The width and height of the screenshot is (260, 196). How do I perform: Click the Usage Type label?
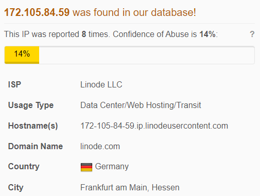(x=31, y=105)
